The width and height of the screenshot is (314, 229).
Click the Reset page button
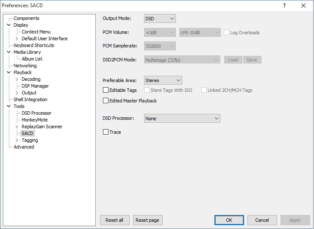point(148,220)
